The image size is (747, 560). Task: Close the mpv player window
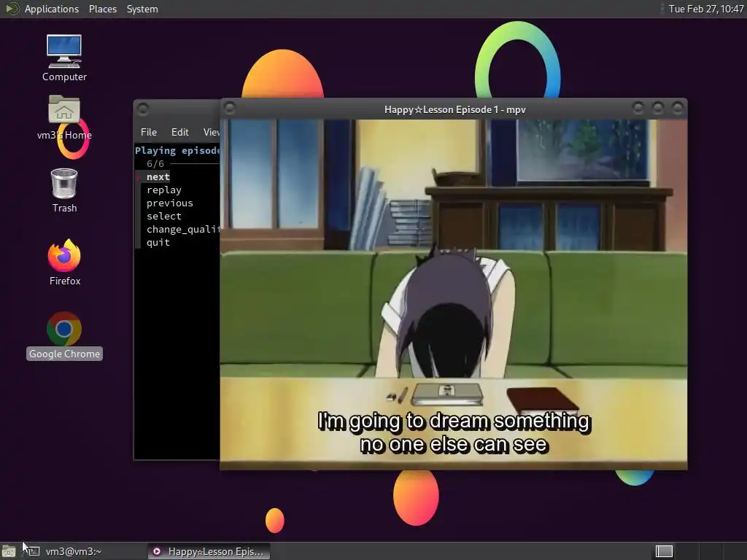coord(677,109)
